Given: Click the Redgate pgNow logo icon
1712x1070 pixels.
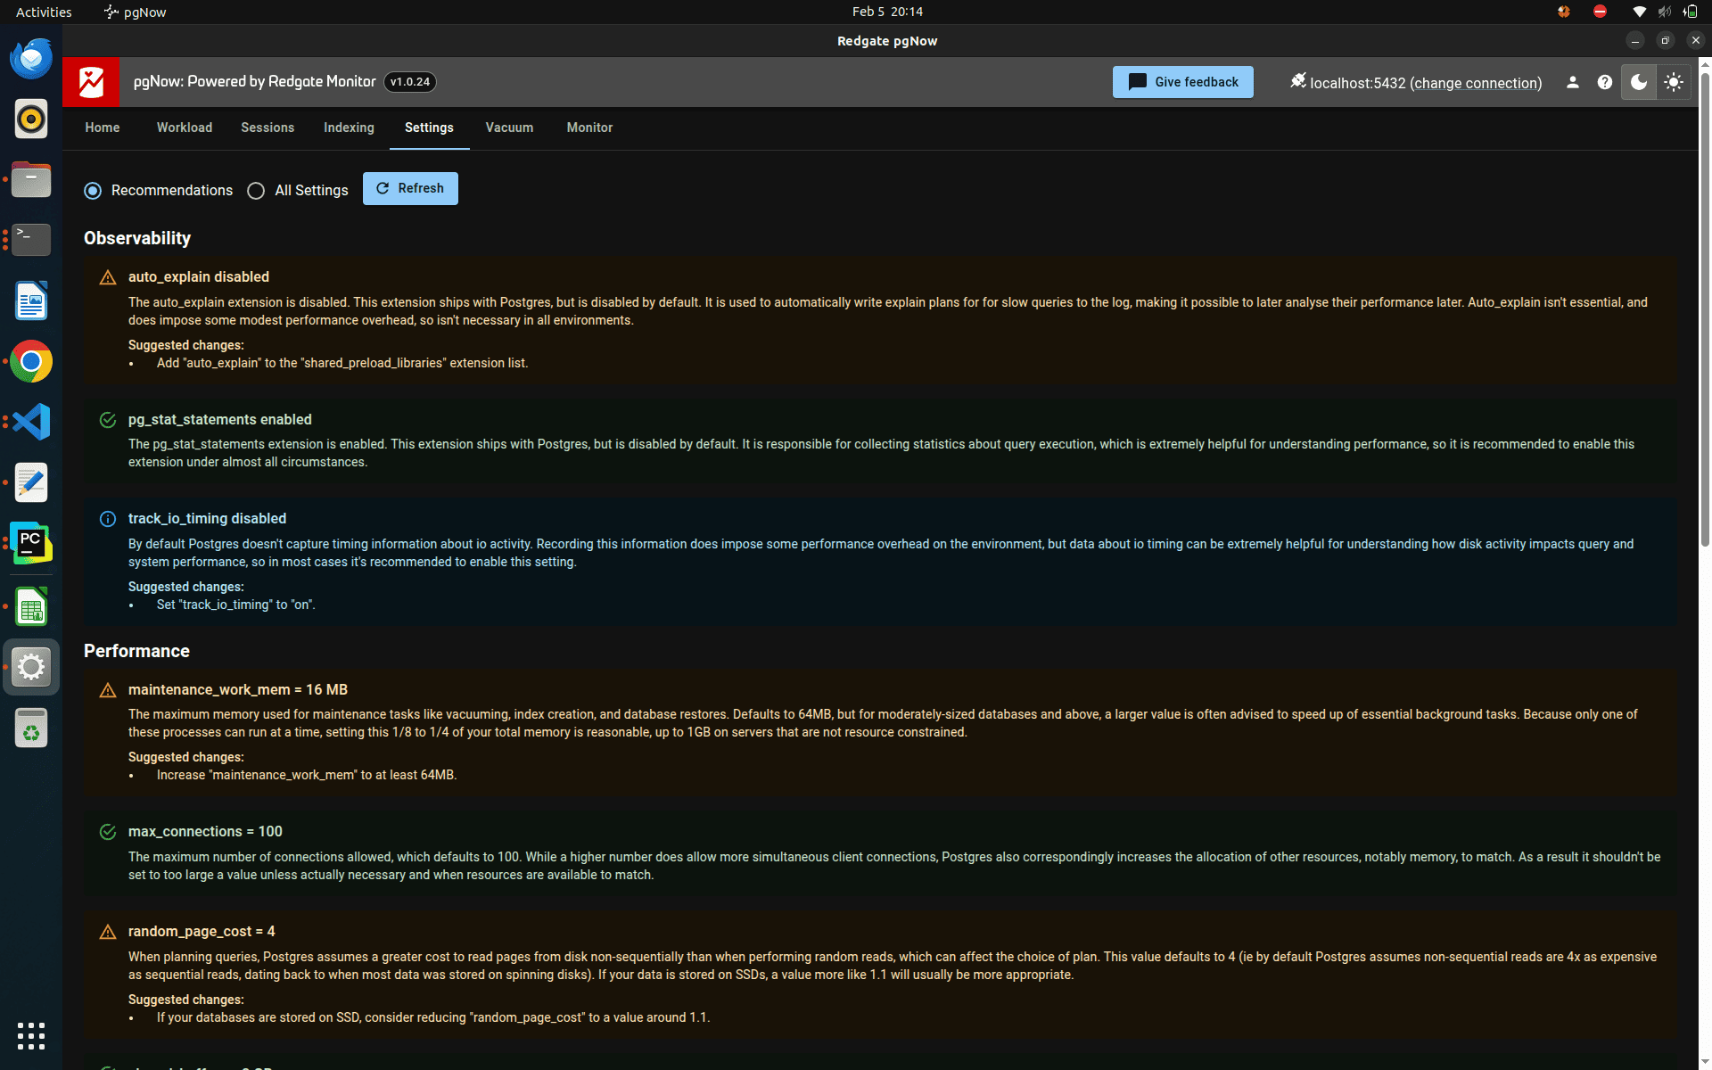Looking at the screenshot, I should (x=90, y=82).
